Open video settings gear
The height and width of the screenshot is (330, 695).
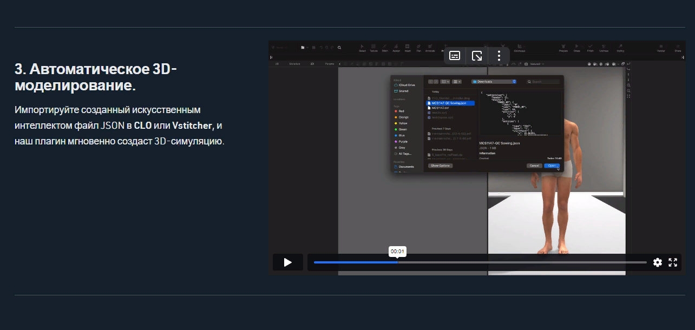[658, 262]
